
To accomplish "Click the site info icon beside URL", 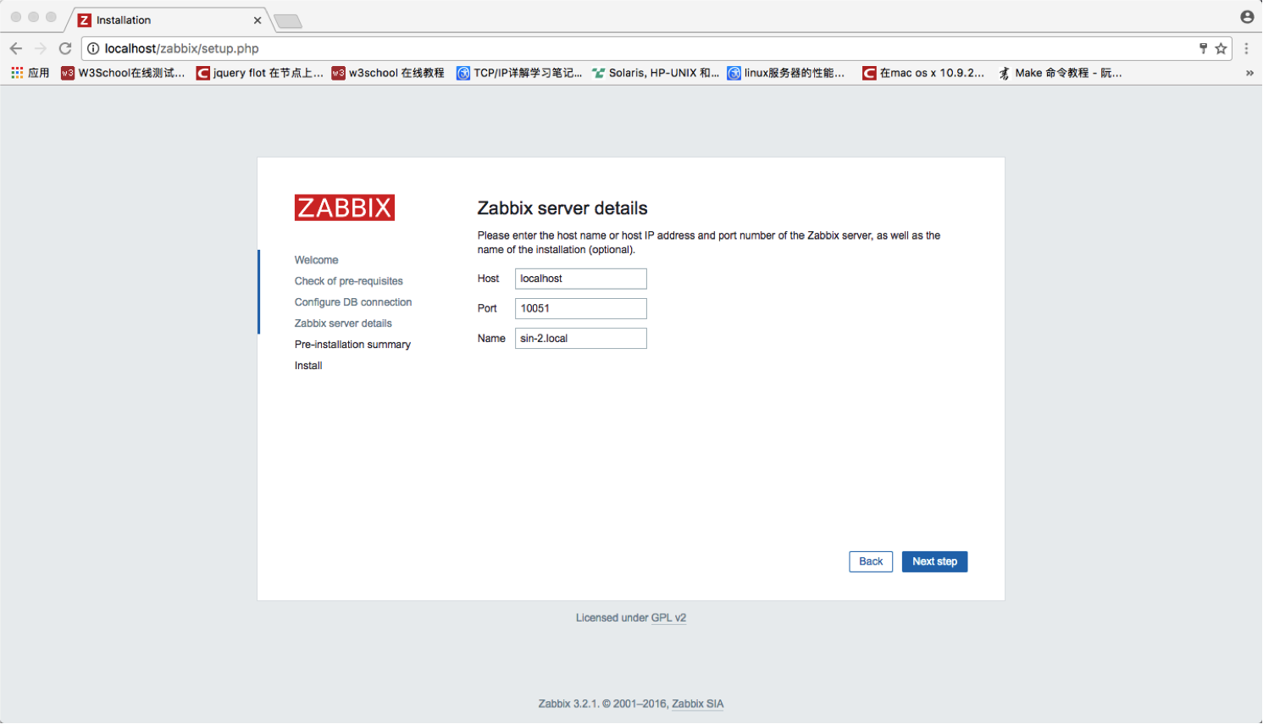I will pyautogui.click(x=93, y=48).
